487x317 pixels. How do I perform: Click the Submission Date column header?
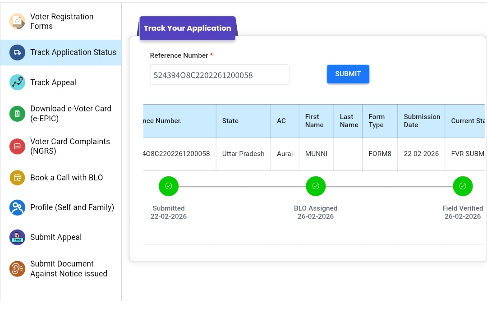[421, 121]
